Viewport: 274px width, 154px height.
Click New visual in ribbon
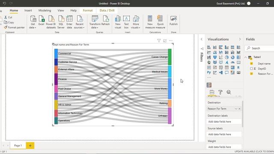(x=118, y=22)
